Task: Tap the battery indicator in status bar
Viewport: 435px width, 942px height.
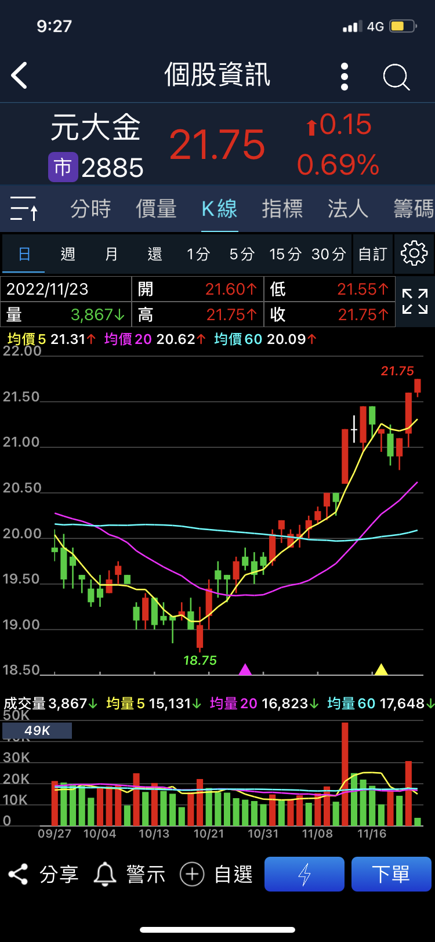Action: pyautogui.click(x=403, y=26)
